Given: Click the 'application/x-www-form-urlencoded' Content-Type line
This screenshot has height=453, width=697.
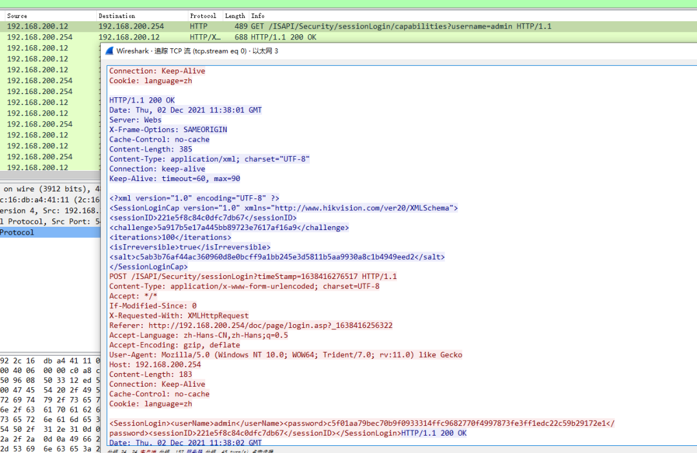Looking at the screenshot, I should 245,286.
